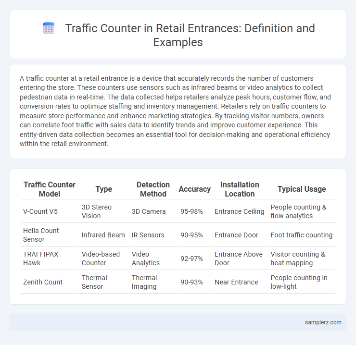Click the 'Typical Usage' column header
This screenshot has width=356, height=345.
pyautogui.click(x=302, y=189)
